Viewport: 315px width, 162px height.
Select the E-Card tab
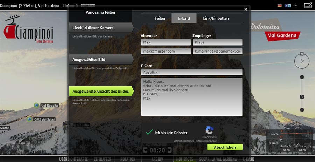(x=184, y=18)
